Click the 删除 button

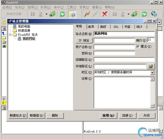tap(55, 115)
